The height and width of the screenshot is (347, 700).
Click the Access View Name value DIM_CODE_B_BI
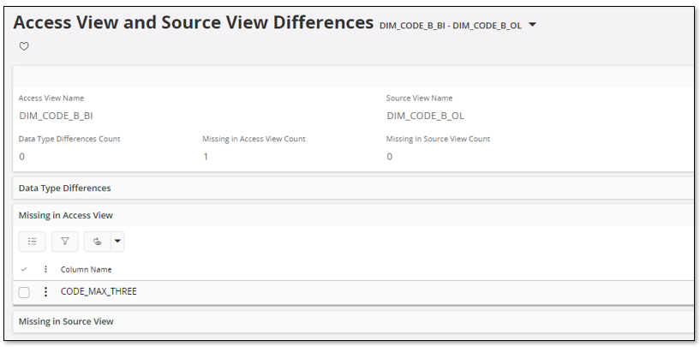[x=55, y=116]
